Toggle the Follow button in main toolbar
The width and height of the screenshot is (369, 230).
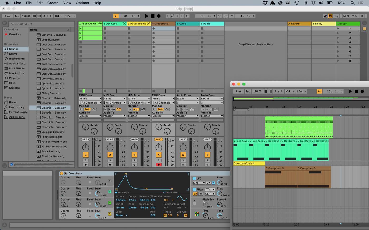(x=116, y=16)
